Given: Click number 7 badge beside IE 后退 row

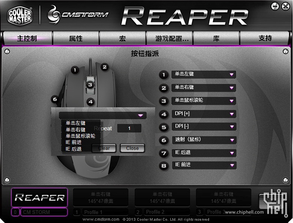Looking at the screenshot, I should 164,153.
